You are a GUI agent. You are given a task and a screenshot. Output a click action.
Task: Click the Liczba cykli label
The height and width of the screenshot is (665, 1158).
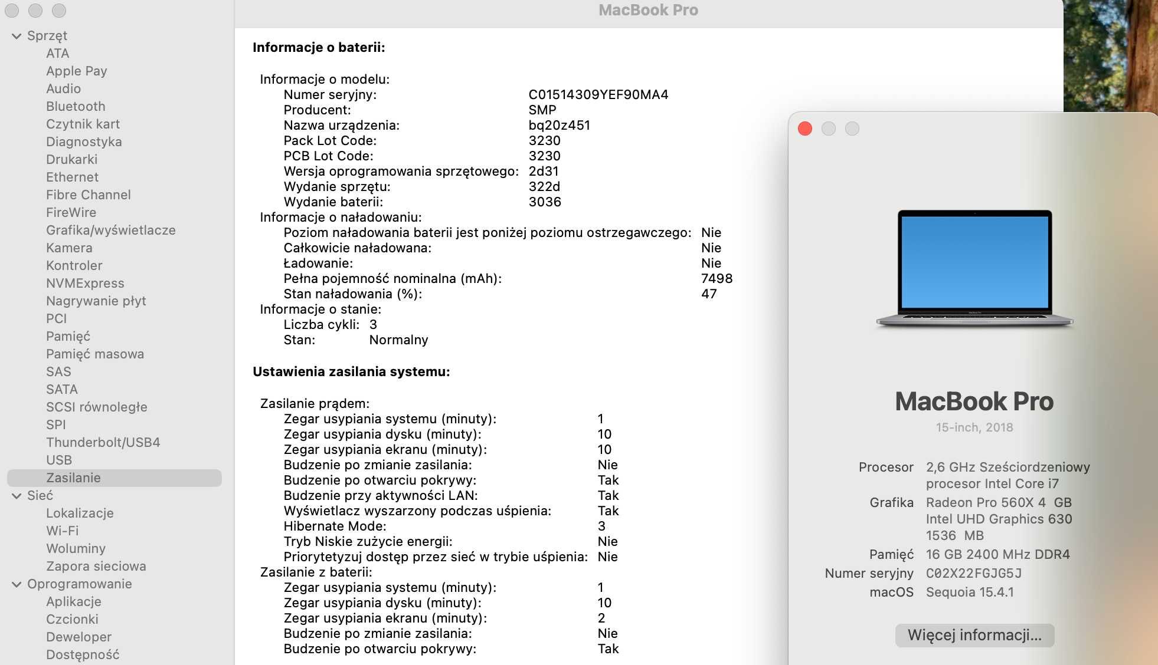point(322,324)
